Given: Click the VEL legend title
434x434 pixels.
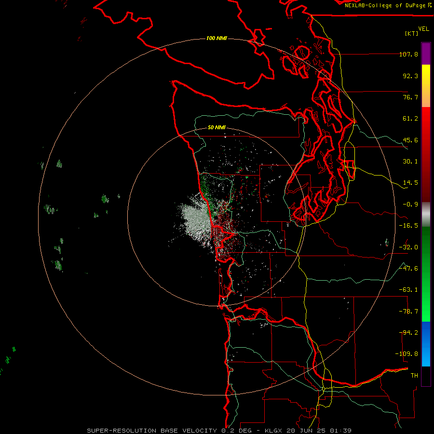Looking at the screenshot, I should (x=423, y=29).
